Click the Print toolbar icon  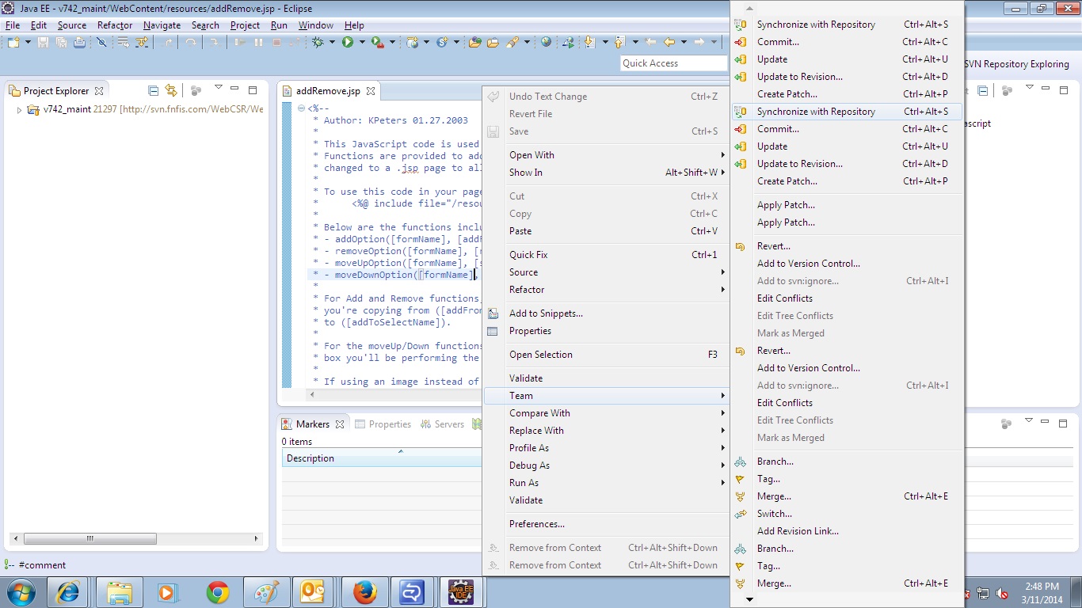point(79,43)
